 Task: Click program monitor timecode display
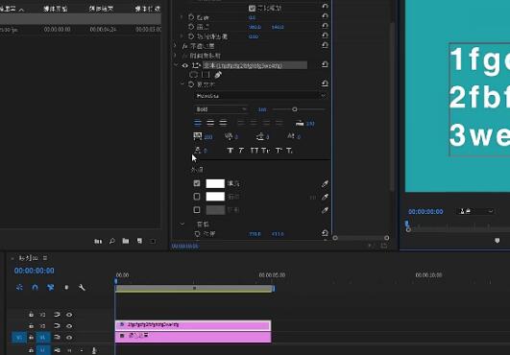coord(425,211)
